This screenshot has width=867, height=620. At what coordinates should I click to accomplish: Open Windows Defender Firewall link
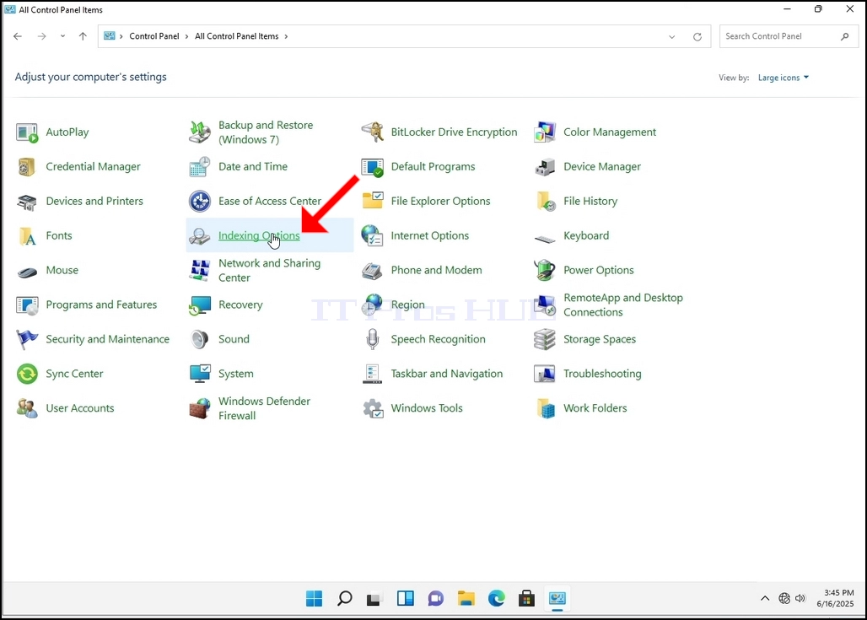[264, 408]
